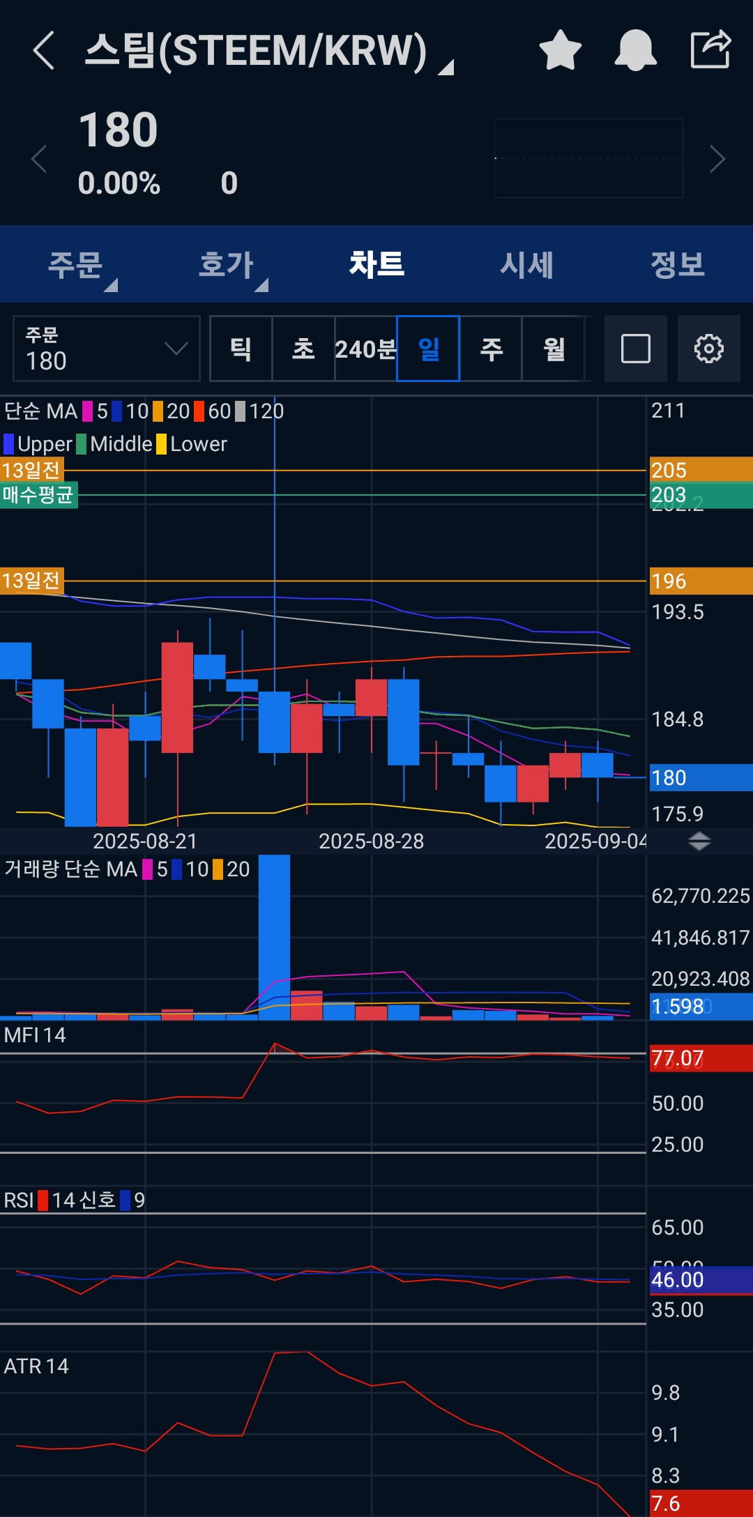Tap the 0.00% change value
Screen dimensions: 753x1517
pyautogui.click(x=119, y=183)
